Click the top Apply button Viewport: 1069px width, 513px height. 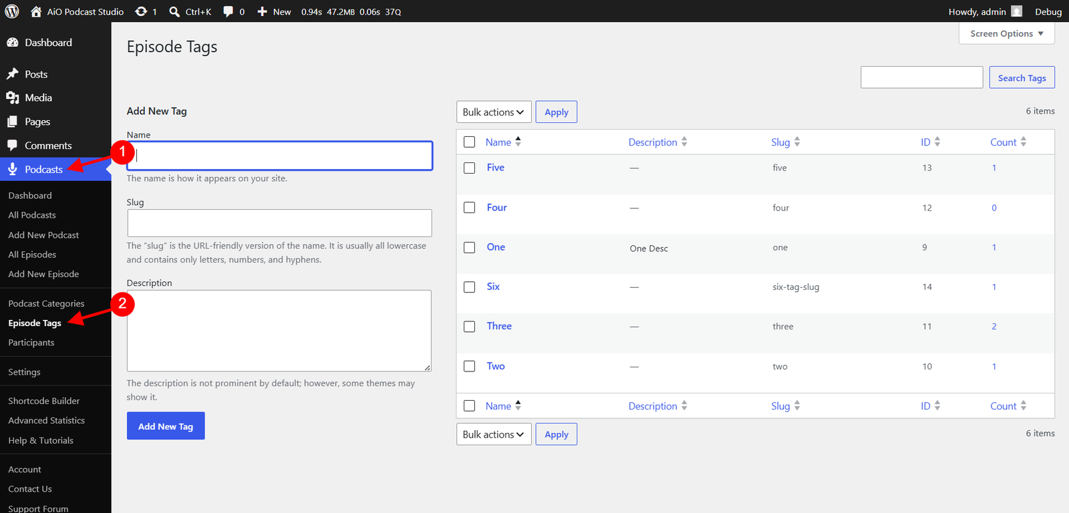tap(557, 112)
